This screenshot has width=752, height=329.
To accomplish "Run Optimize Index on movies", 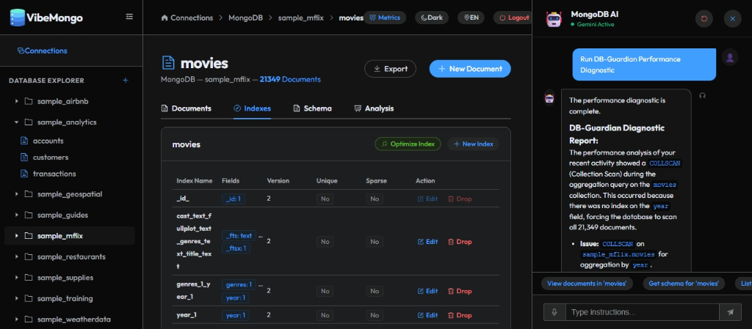I will tap(408, 144).
